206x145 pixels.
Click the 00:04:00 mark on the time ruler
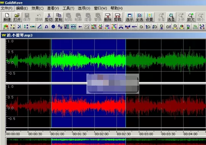[190, 134]
